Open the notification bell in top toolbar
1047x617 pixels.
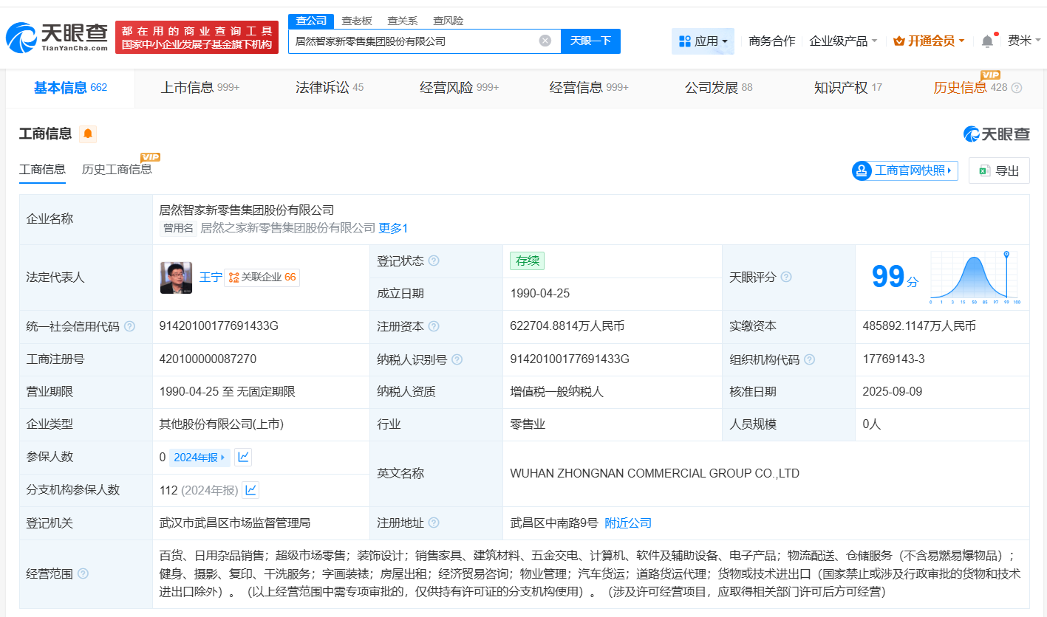[x=986, y=41]
